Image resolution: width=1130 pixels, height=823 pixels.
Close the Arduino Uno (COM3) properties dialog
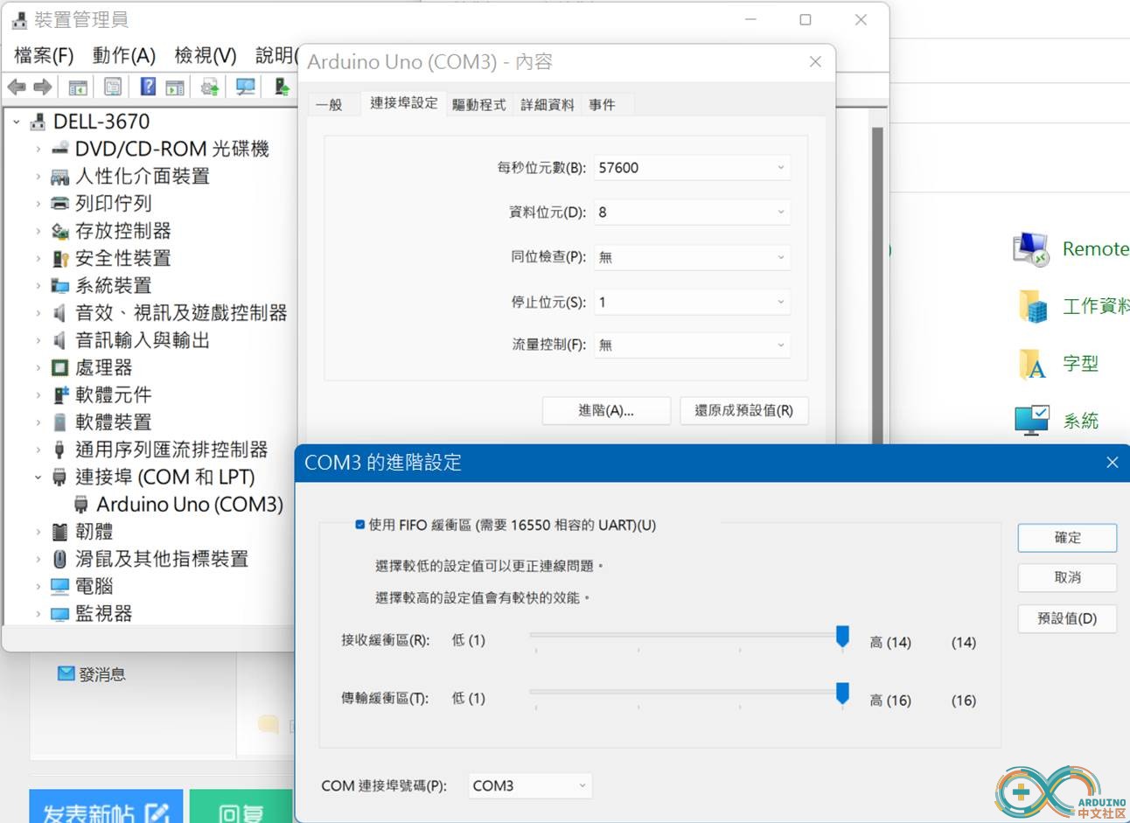coord(815,62)
